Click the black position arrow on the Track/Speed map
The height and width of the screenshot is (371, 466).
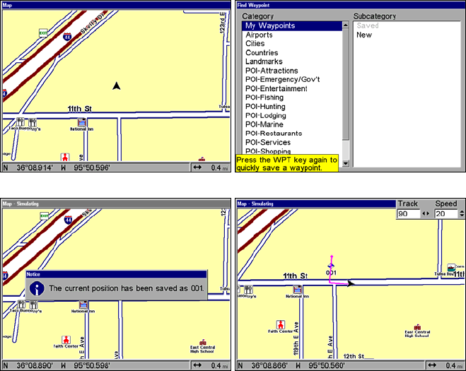pos(351,283)
